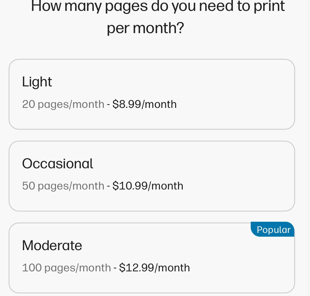
Task: Click the 100 pages/month label
Action: (67, 268)
